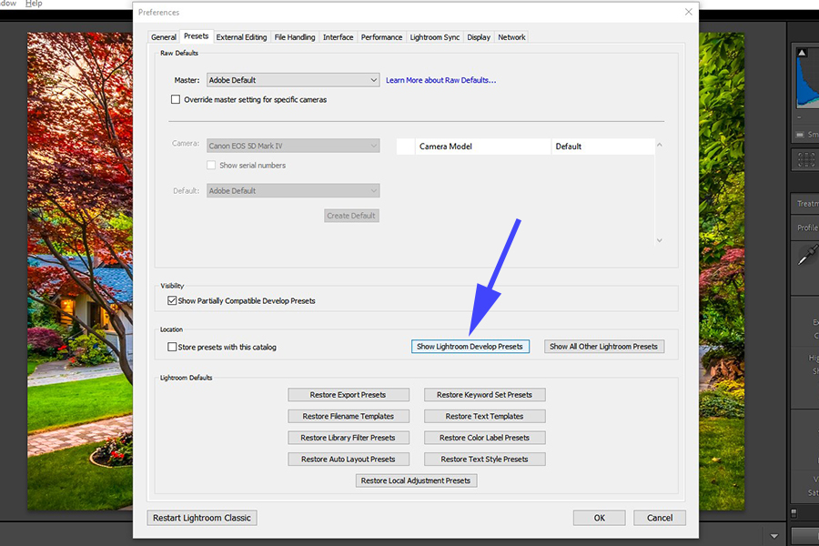This screenshot has height=546, width=819.
Task: Open the toolbar options triangle below photo
Action: click(773, 536)
